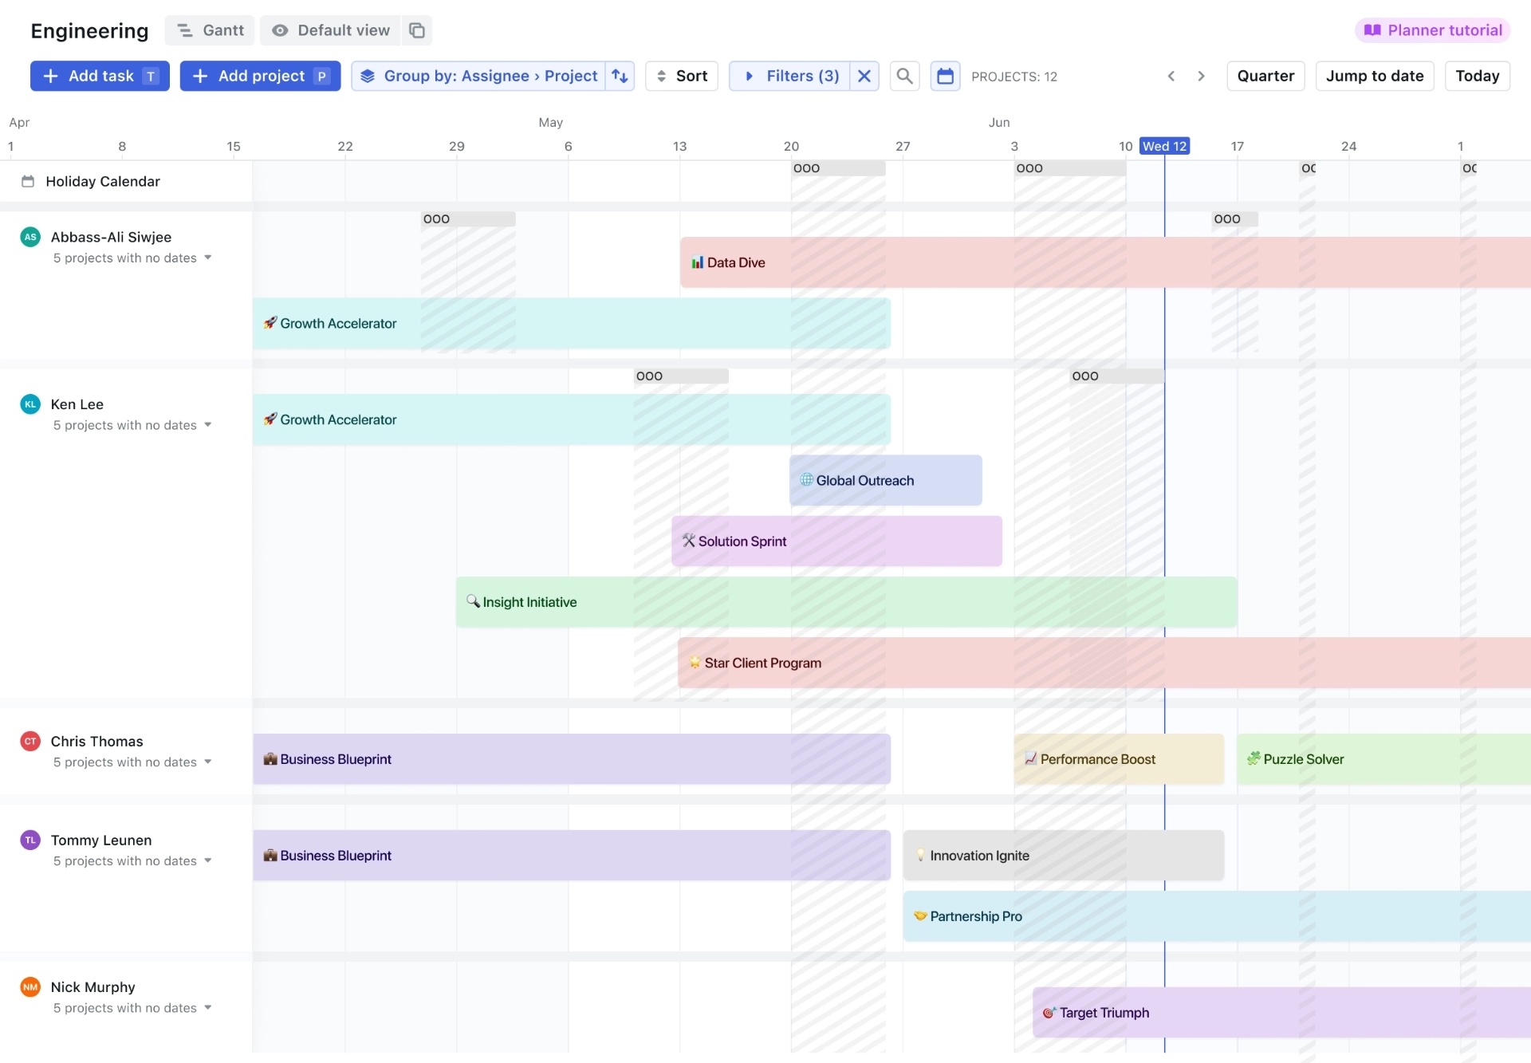
Task: Click the sort-direction arrows beside Group by
Action: click(x=620, y=76)
